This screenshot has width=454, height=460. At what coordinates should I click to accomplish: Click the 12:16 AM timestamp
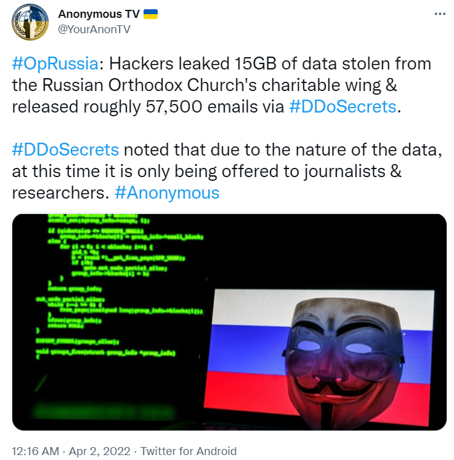36,451
